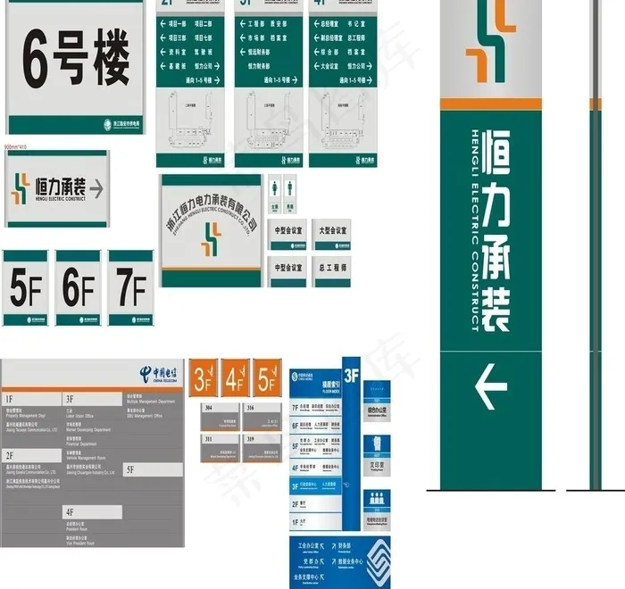Click the 恒力财务部 entry
Viewport: 625px width, 589px height.
click(x=259, y=66)
